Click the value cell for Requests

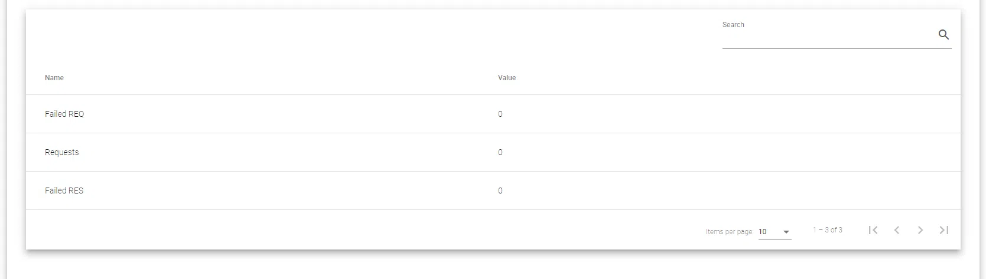click(x=500, y=152)
